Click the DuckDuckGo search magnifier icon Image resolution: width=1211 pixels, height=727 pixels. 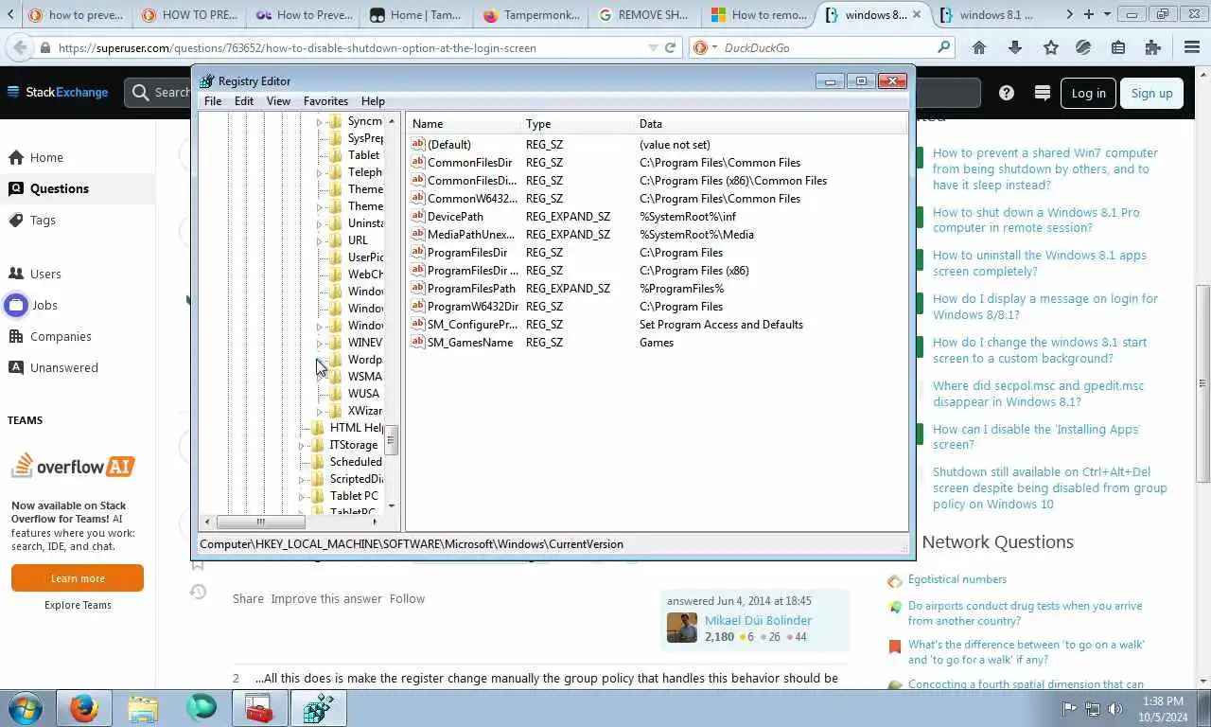943,47
